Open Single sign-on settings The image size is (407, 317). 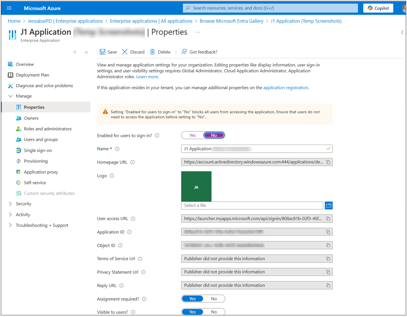(x=38, y=151)
